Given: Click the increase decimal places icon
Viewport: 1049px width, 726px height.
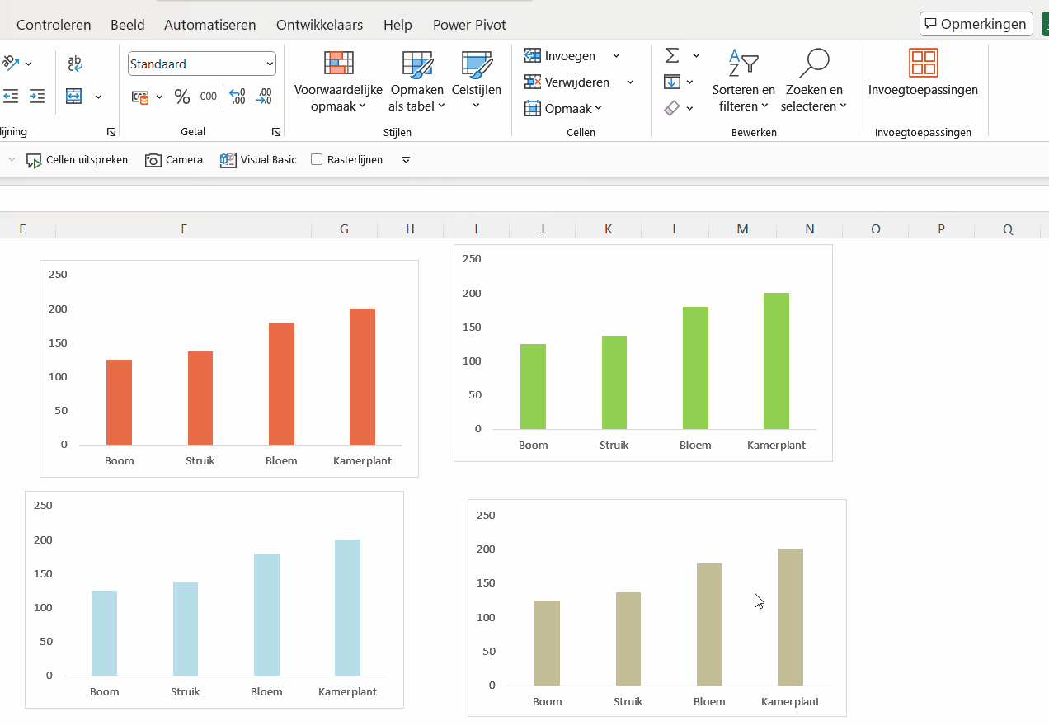Looking at the screenshot, I should click(x=238, y=97).
